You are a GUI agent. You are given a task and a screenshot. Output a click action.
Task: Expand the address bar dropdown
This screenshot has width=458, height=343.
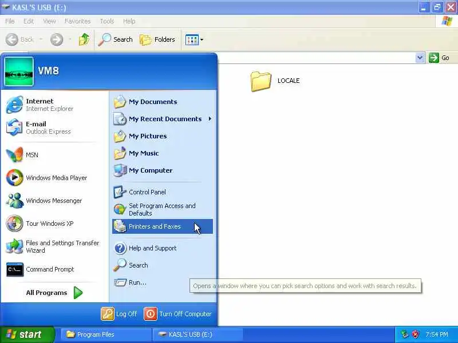tap(420, 58)
